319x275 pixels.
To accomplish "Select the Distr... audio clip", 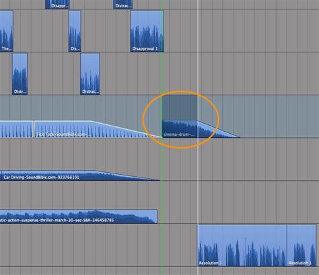I will (20, 74).
